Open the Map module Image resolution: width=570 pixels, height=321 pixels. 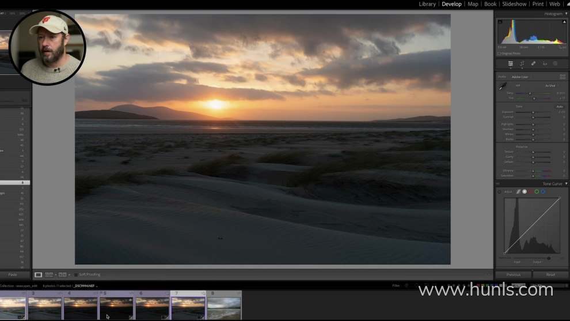coord(473,4)
